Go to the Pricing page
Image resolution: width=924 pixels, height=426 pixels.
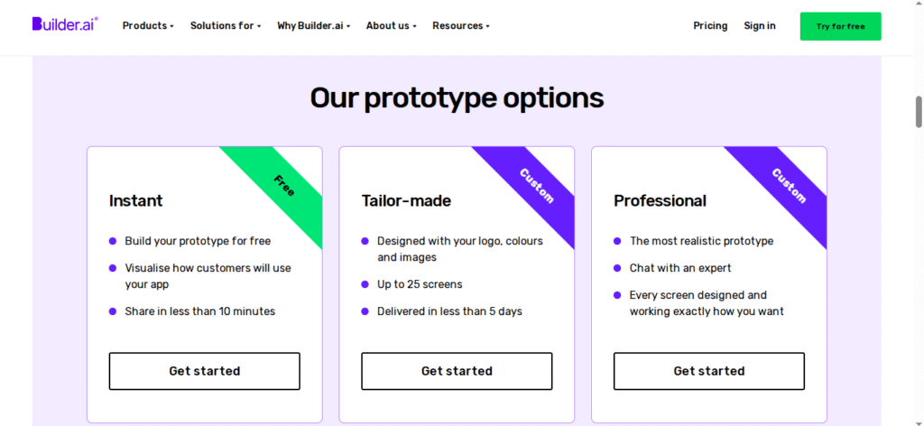(x=710, y=26)
